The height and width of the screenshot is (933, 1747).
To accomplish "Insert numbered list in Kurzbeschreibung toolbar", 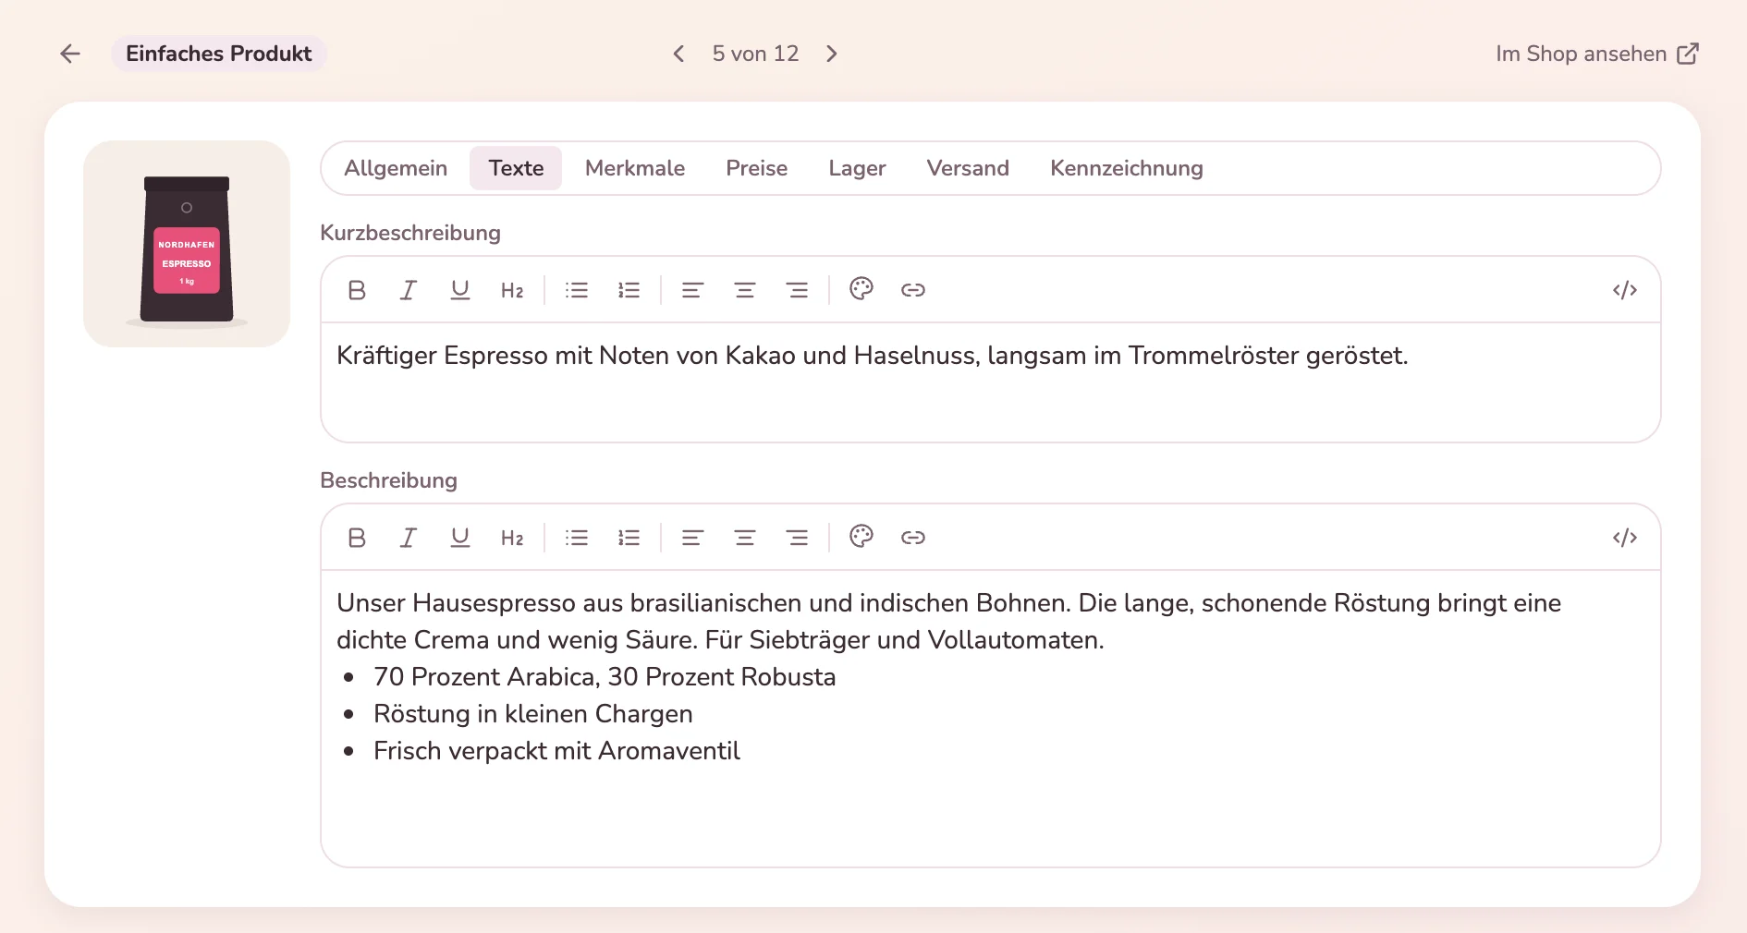I will 629,290.
